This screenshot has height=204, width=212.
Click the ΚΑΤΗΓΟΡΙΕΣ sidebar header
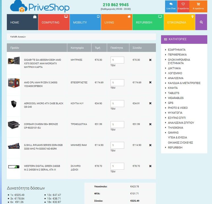point(184,39)
